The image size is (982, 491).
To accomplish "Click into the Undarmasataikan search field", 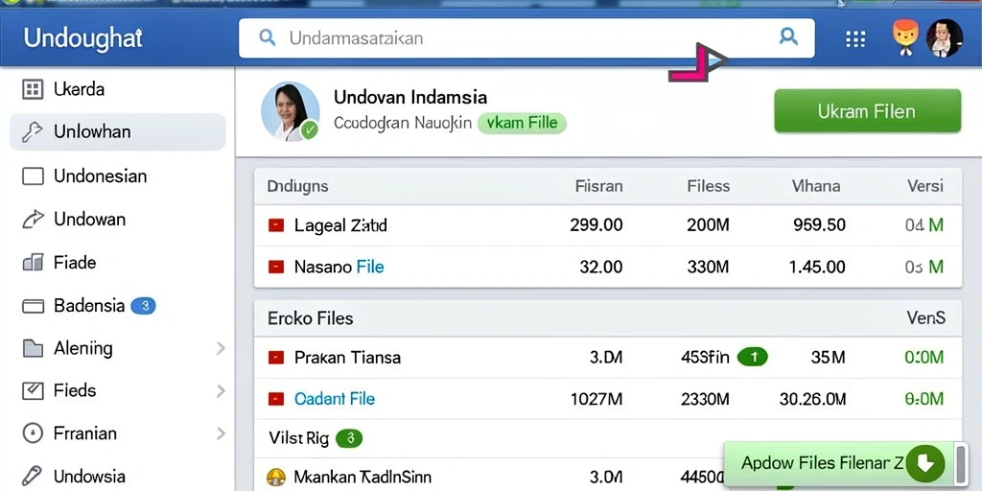I will coord(526,37).
